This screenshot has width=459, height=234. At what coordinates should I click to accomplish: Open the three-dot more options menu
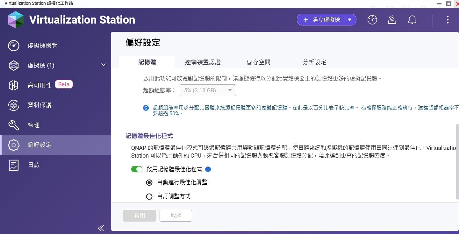(x=448, y=20)
